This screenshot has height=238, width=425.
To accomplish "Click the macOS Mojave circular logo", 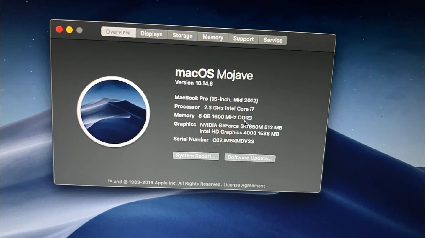I will [114, 112].
